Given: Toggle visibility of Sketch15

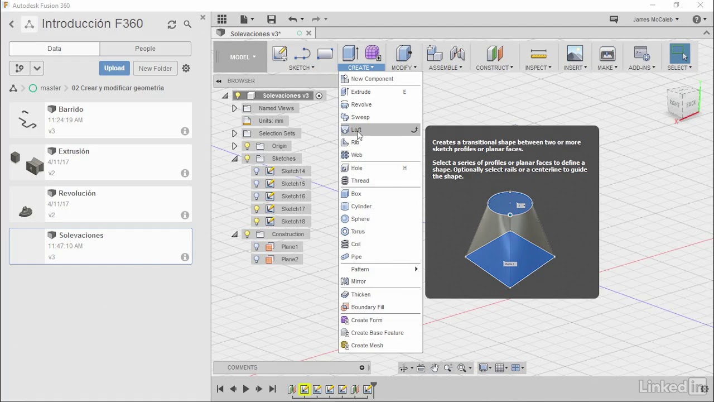Looking at the screenshot, I should (257, 184).
